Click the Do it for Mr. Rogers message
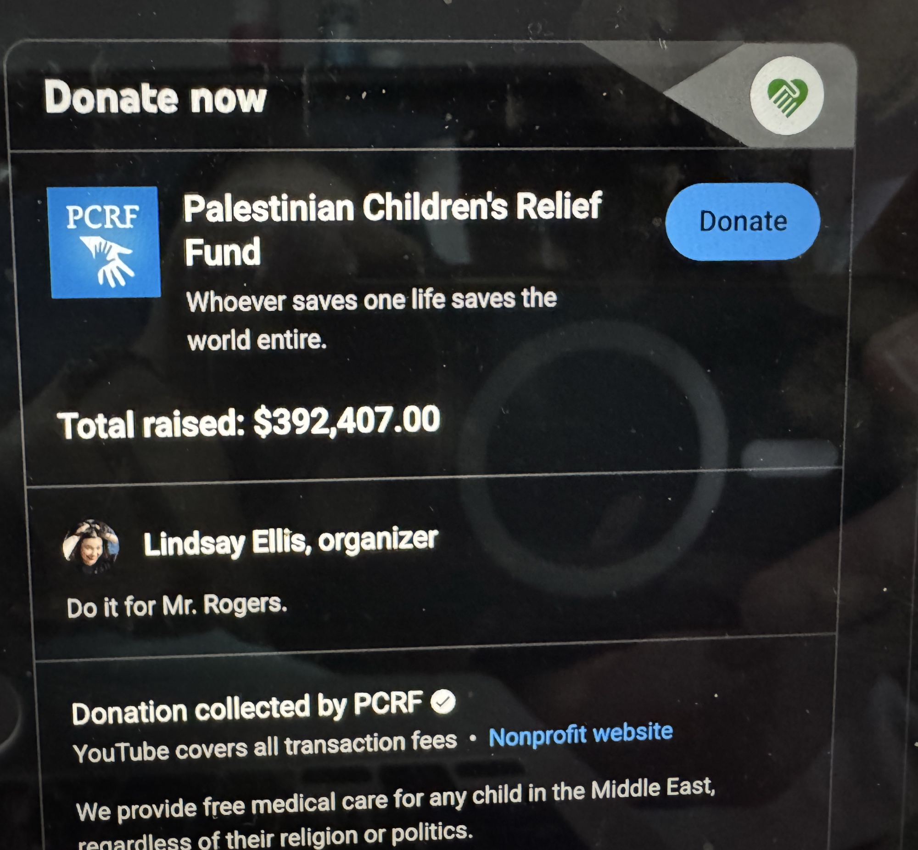This screenshot has height=850, width=918. pos(177,605)
